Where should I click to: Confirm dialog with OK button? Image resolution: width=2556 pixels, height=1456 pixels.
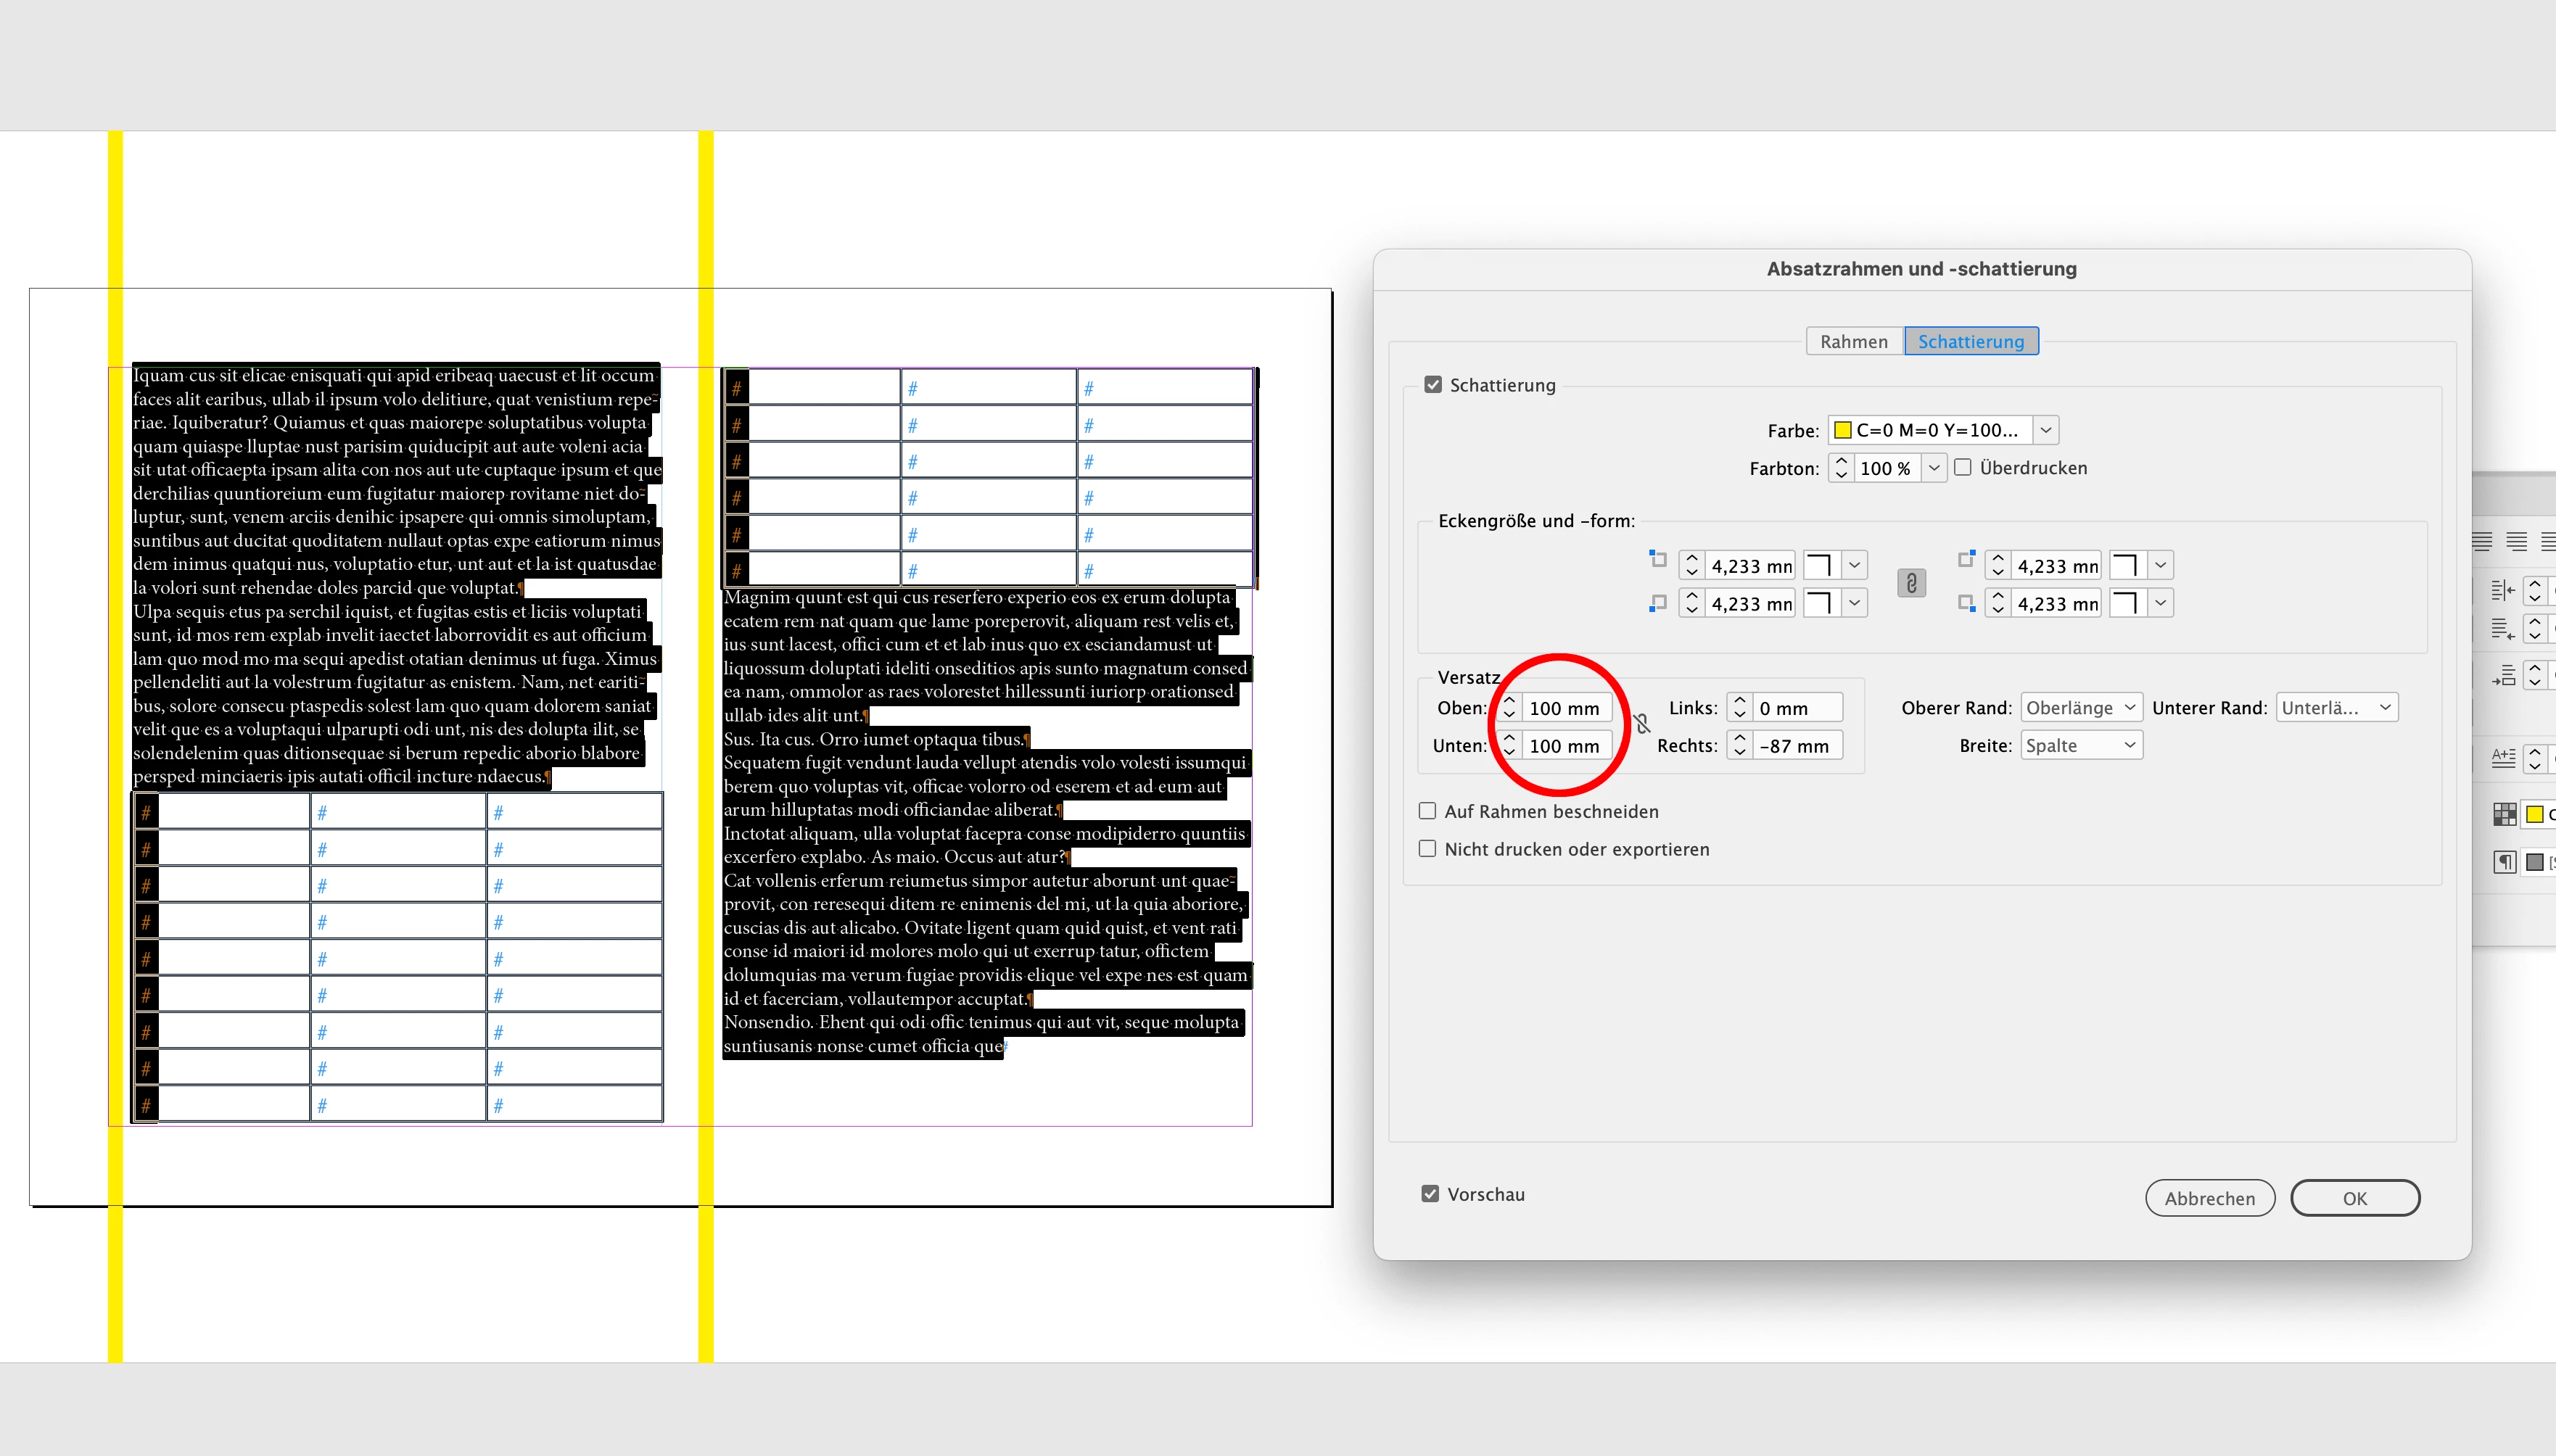tap(2354, 1198)
